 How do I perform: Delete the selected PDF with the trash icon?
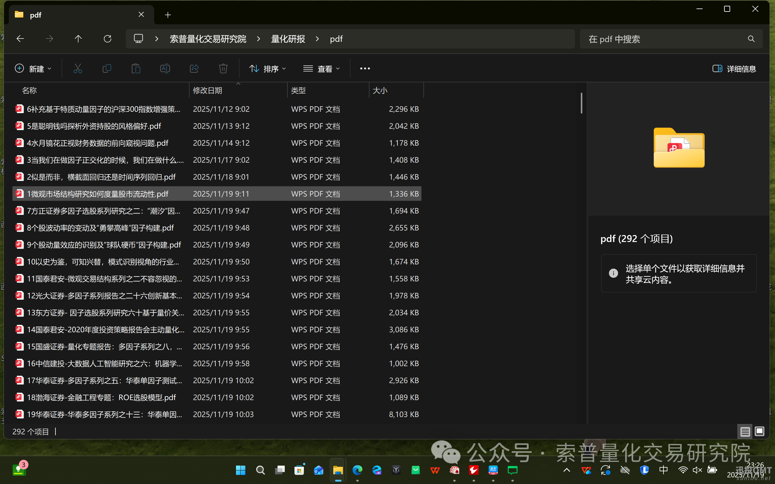(223, 68)
